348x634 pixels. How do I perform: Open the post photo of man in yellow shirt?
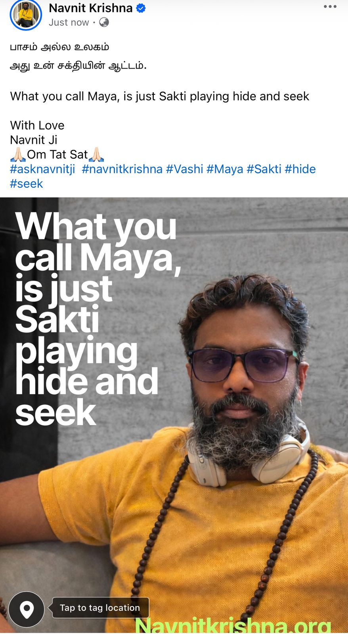(174, 415)
